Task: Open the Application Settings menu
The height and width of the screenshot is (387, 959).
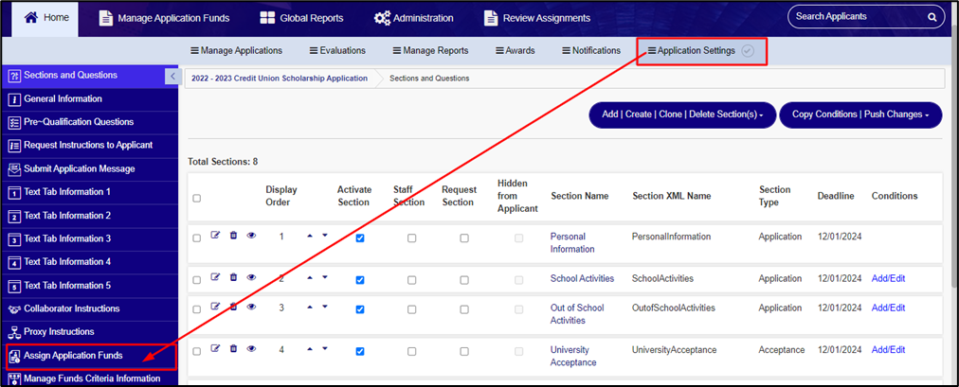Action: [x=692, y=51]
